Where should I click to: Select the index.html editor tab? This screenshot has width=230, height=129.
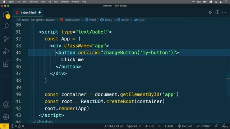[x=28, y=13]
